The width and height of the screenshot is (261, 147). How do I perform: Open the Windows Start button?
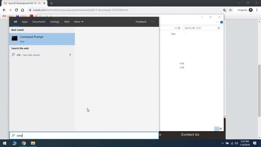pos(4,143)
